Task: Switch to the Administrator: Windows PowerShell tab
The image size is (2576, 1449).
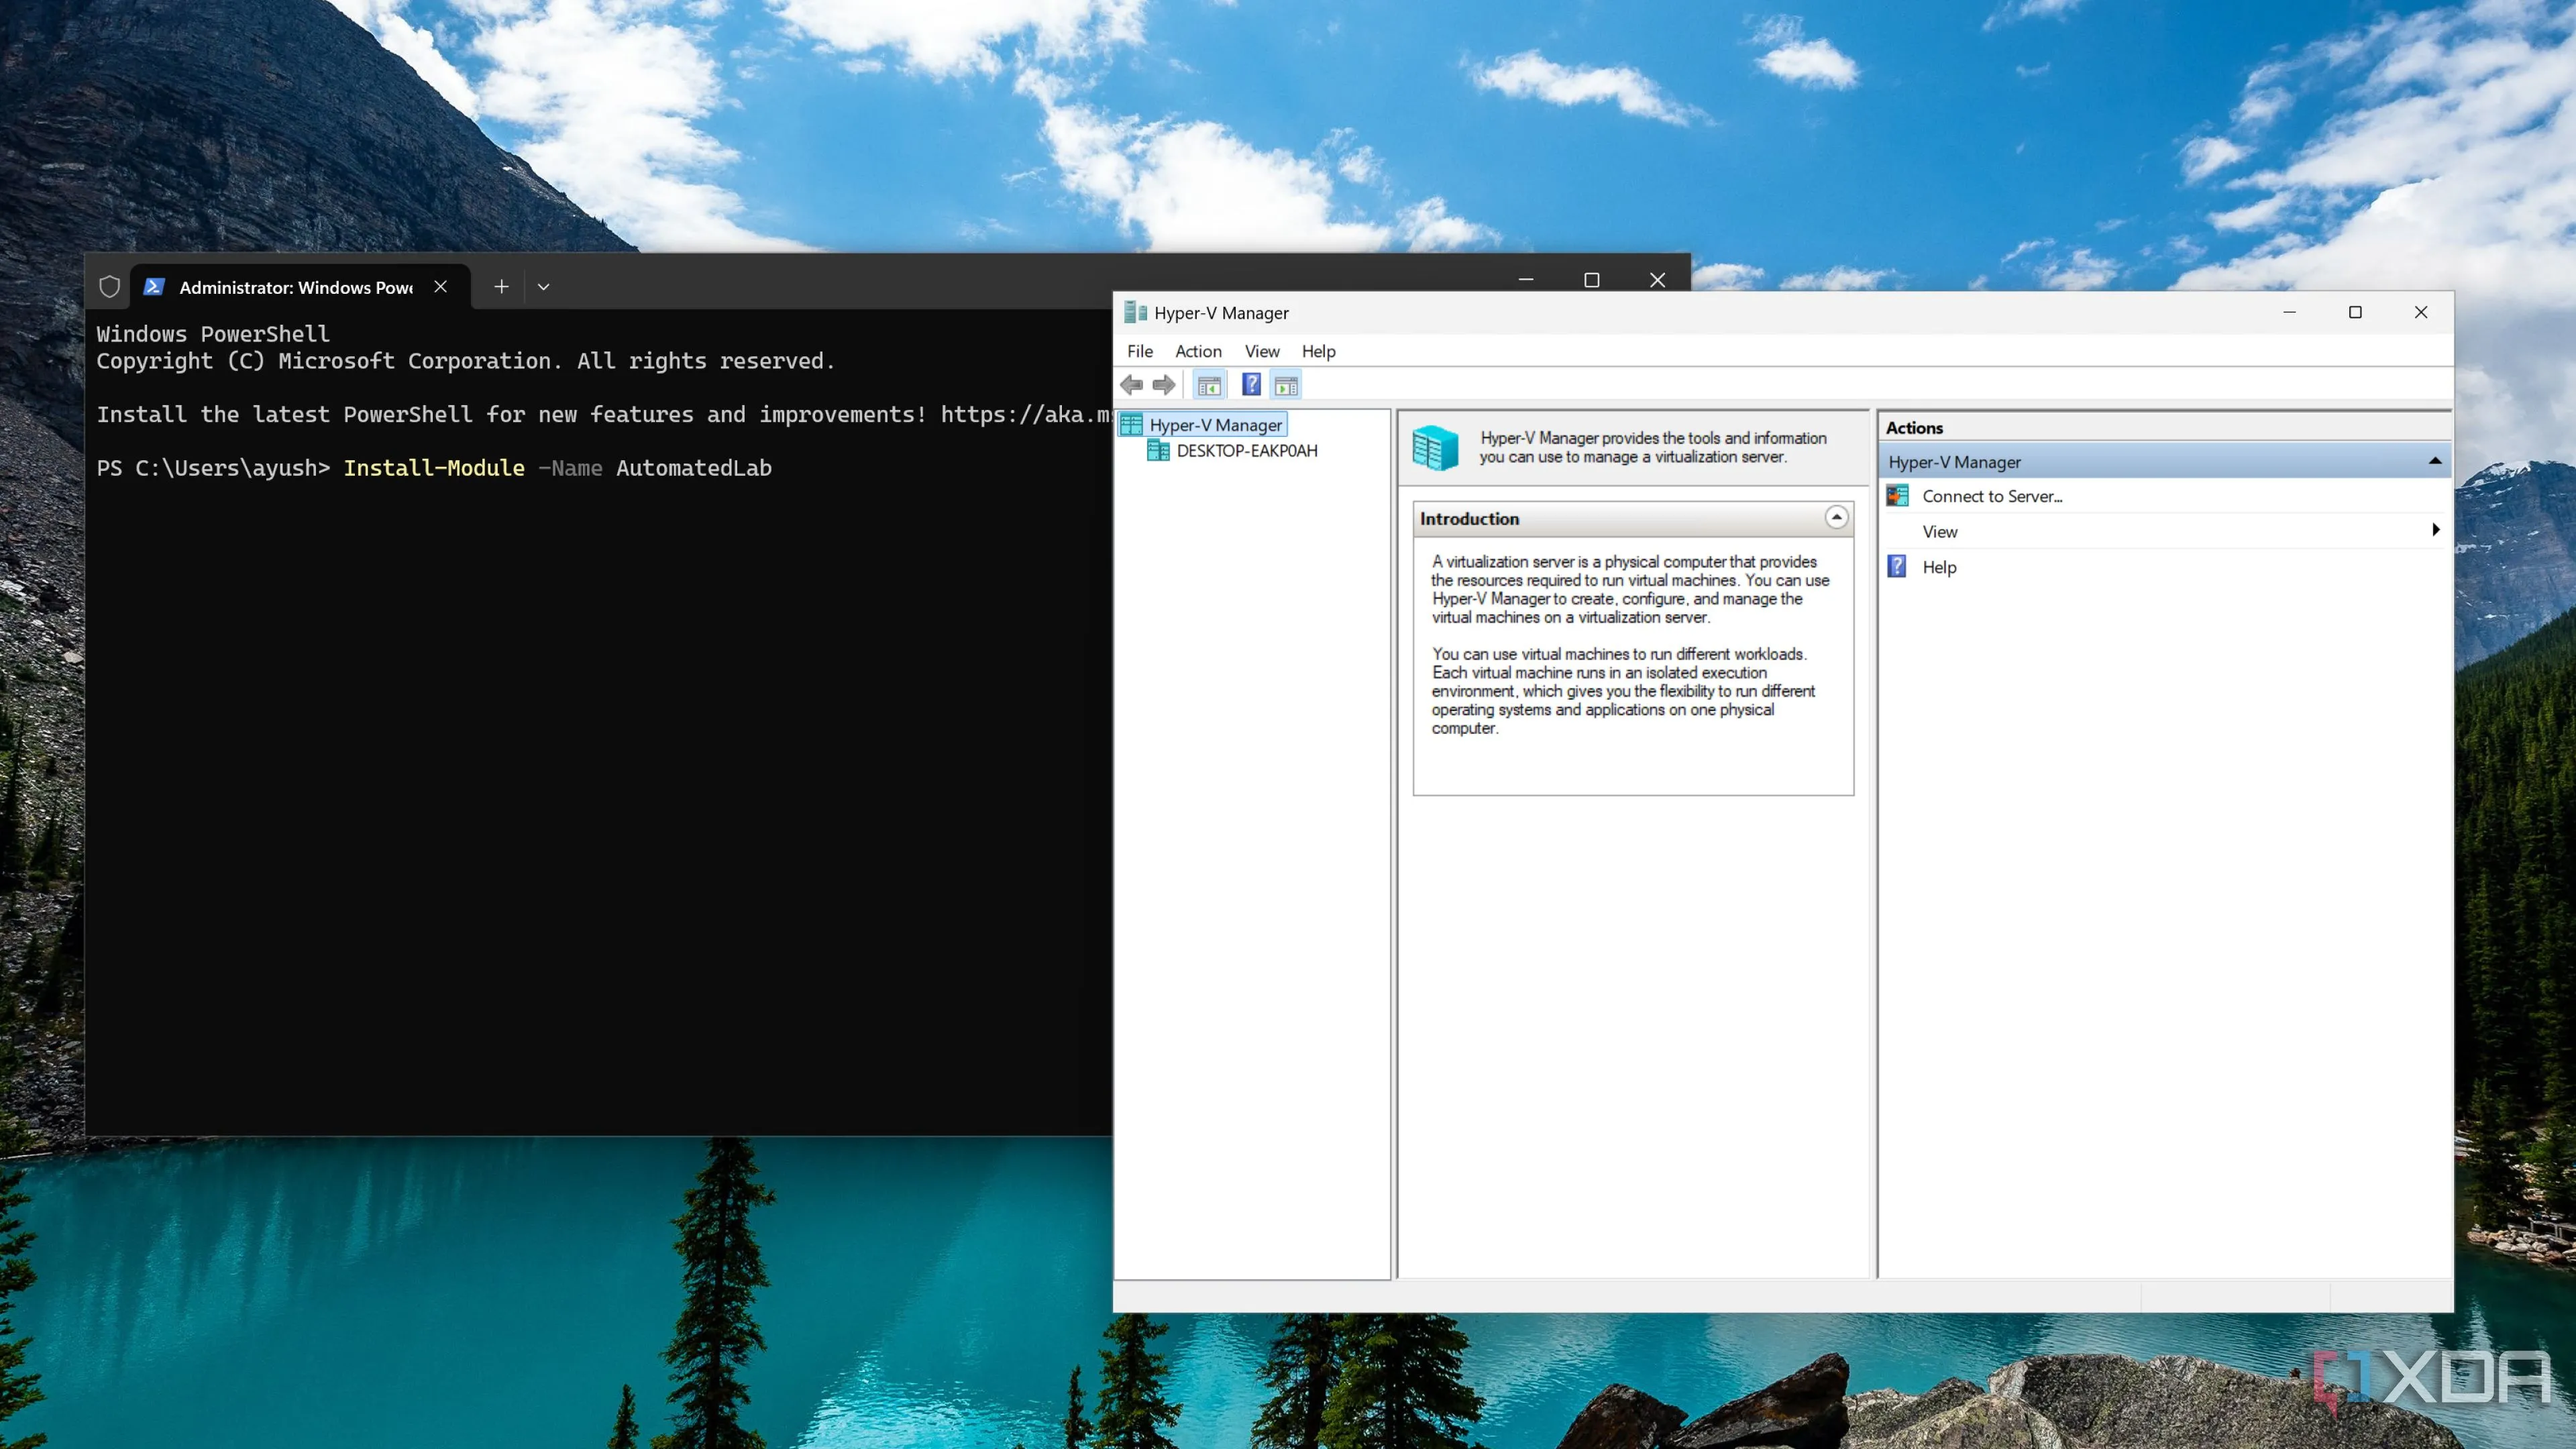Action: 295,287
